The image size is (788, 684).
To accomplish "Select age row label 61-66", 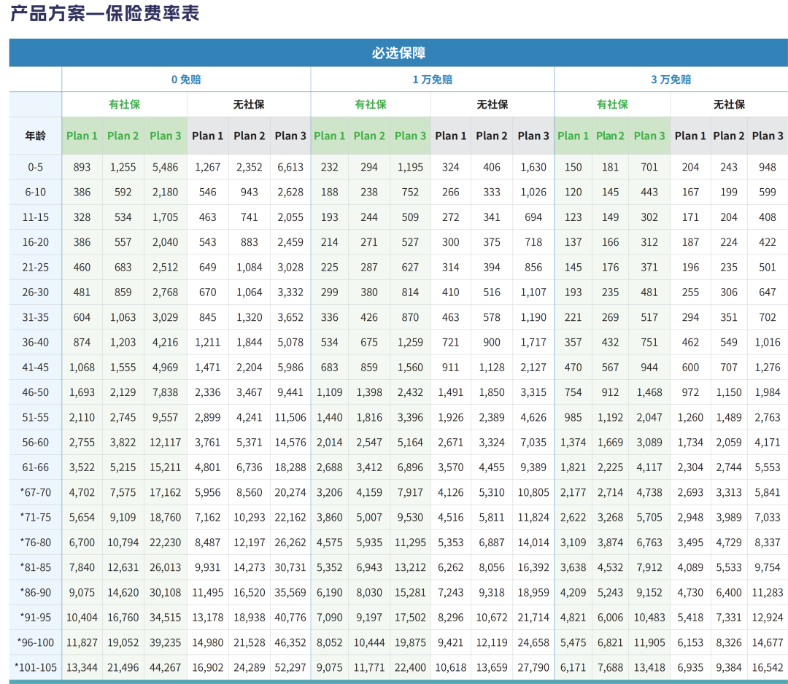I will [x=35, y=467].
